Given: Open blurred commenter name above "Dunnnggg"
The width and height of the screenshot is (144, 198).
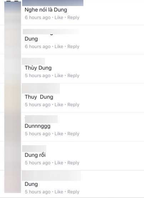Looking at the screenshot, I should [41, 119].
